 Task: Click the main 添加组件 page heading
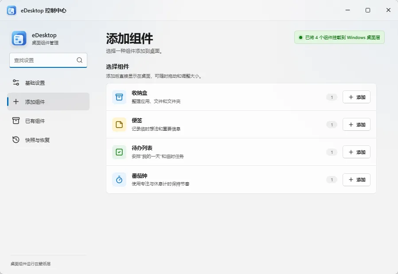129,39
